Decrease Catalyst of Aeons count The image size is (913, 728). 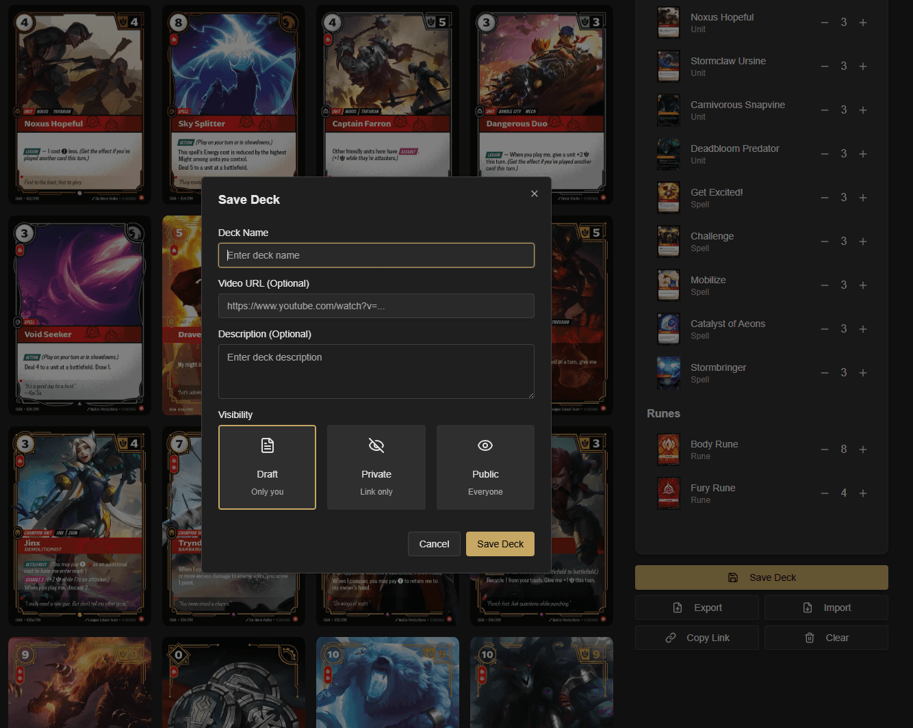click(x=825, y=329)
